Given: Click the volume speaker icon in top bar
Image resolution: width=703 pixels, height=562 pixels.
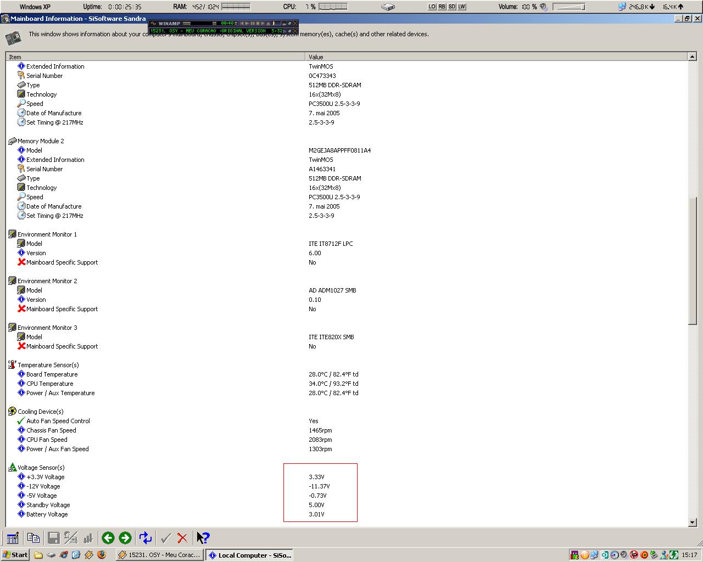Looking at the screenshot, I should click(544, 7).
